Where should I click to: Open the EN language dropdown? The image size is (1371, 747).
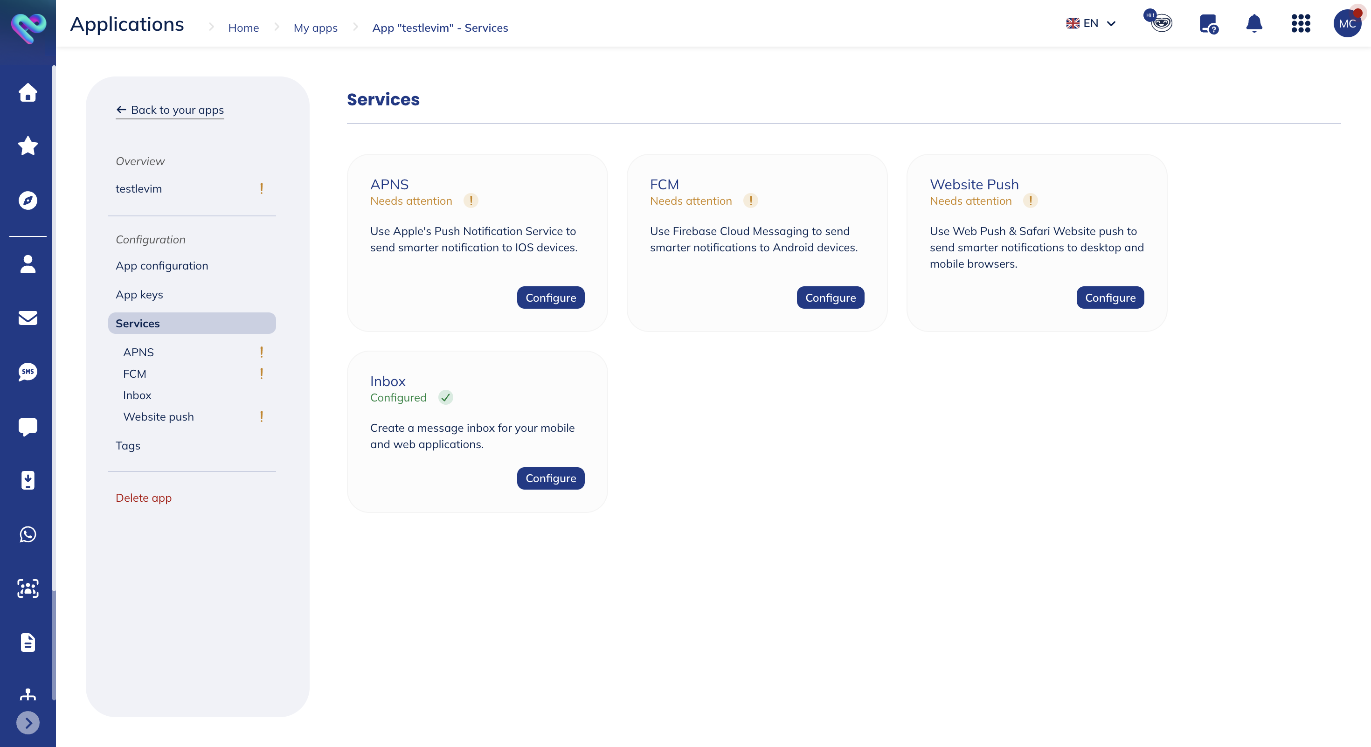(1091, 23)
